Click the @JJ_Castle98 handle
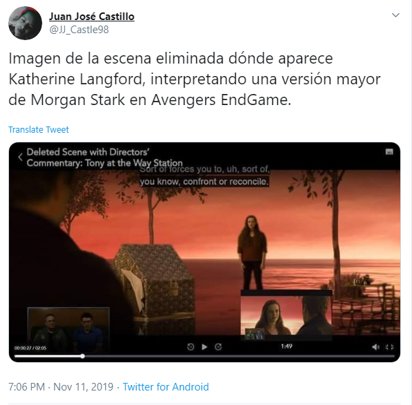This screenshot has width=412, height=405. pyautogui.click(x=79, y=30)
